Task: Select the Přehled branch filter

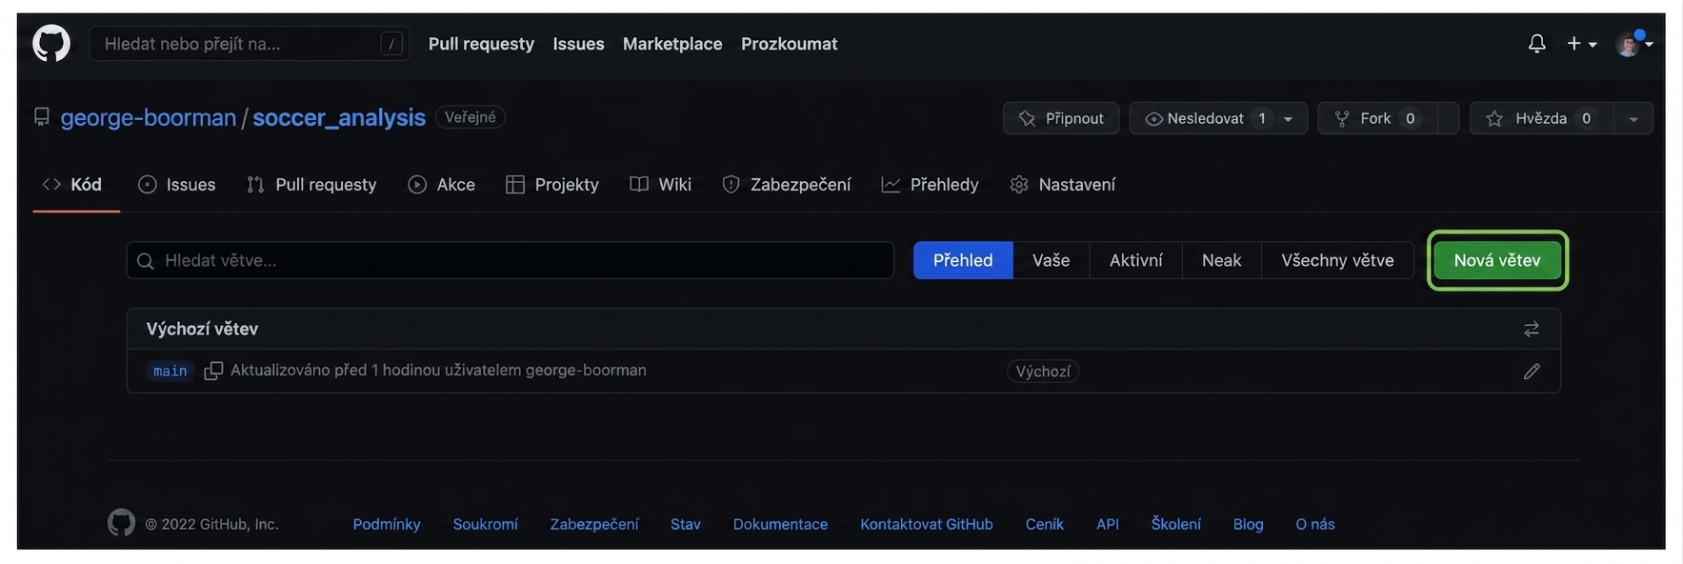Action: [963, 260]
